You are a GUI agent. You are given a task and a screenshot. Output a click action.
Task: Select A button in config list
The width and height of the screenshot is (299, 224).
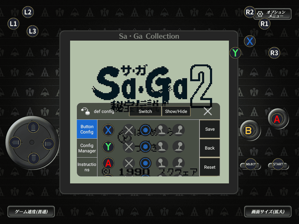pos(108,164)
